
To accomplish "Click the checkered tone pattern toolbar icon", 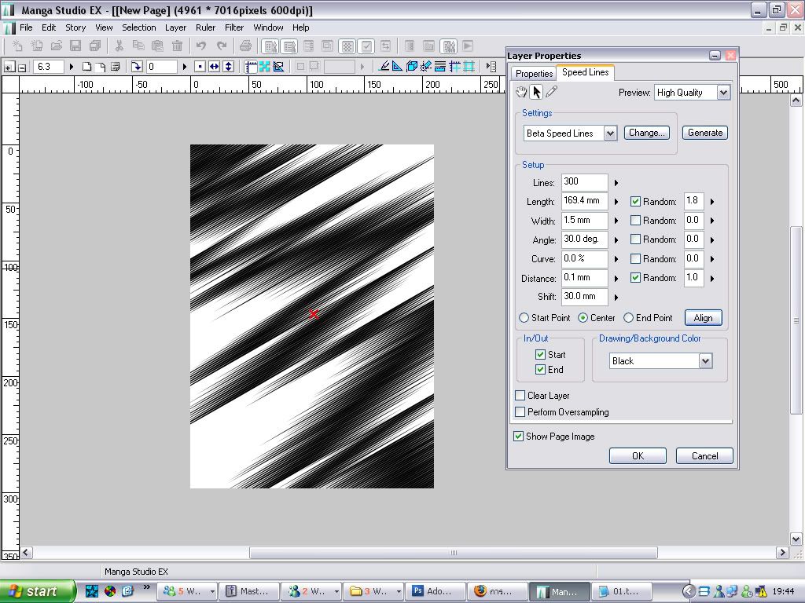I will (x=347, y=46).
